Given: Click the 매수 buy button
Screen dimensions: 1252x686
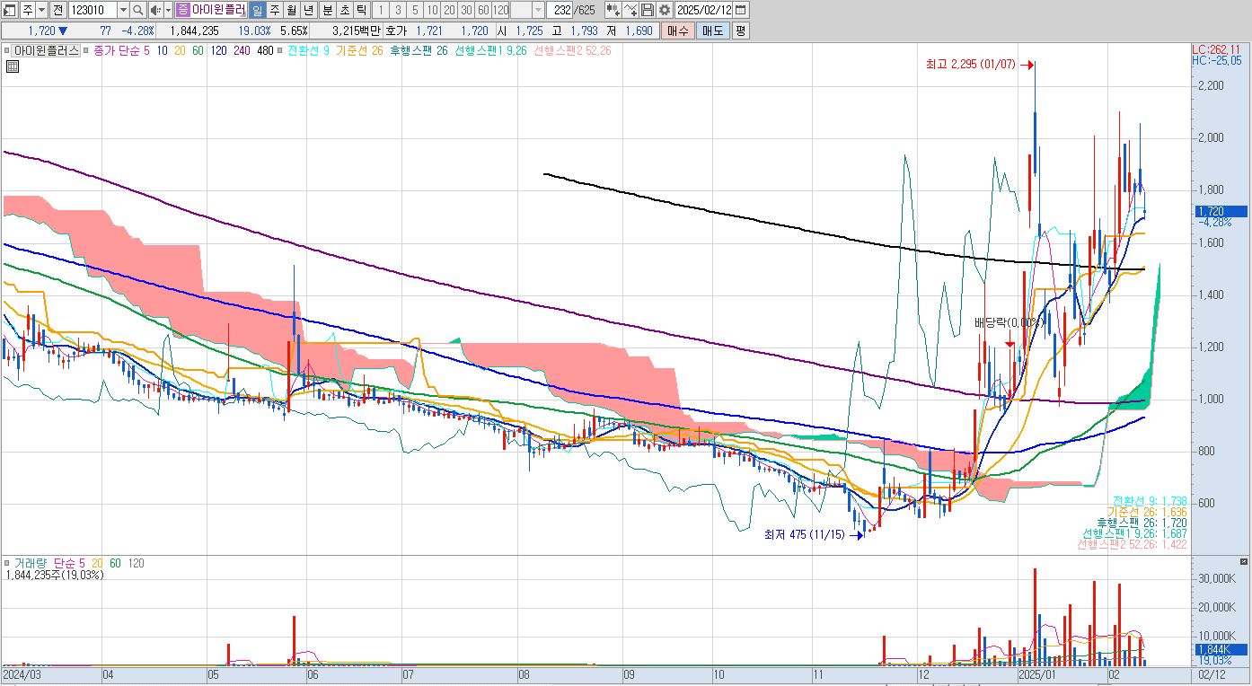Looking at the screenshot, I should tap(677, 31).
